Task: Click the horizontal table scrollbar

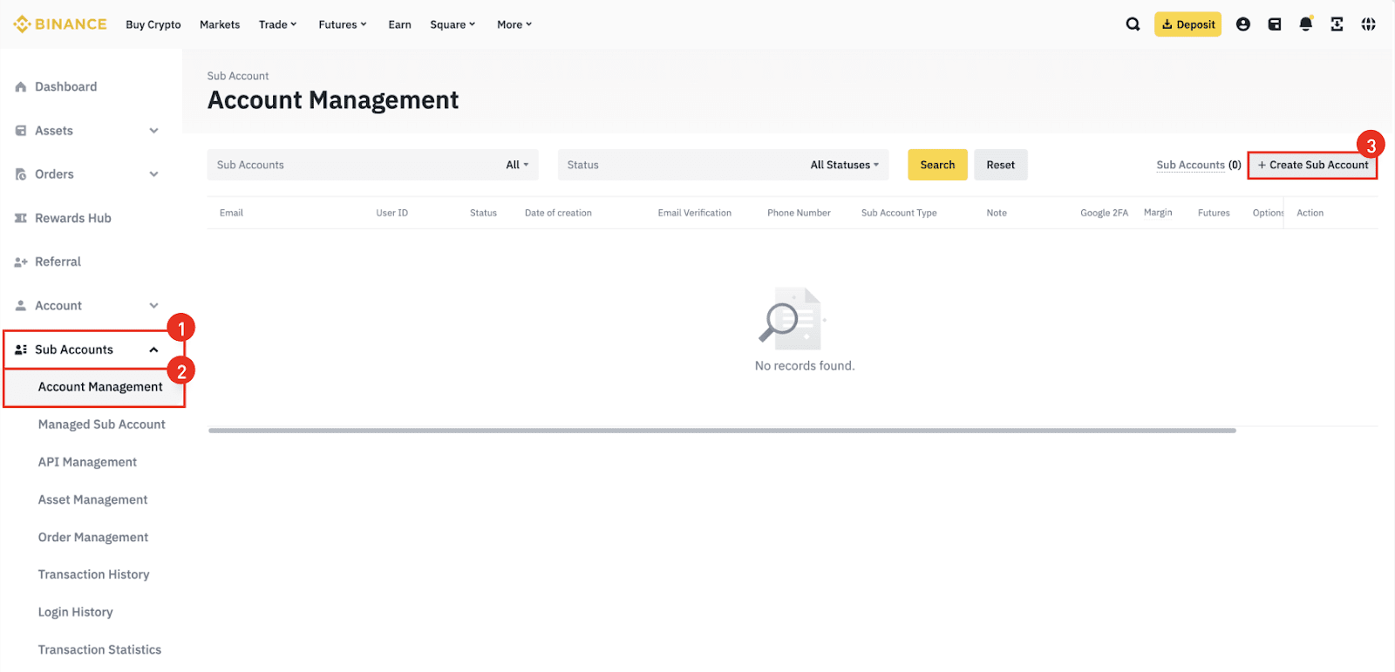Action: tap(721, 430)
